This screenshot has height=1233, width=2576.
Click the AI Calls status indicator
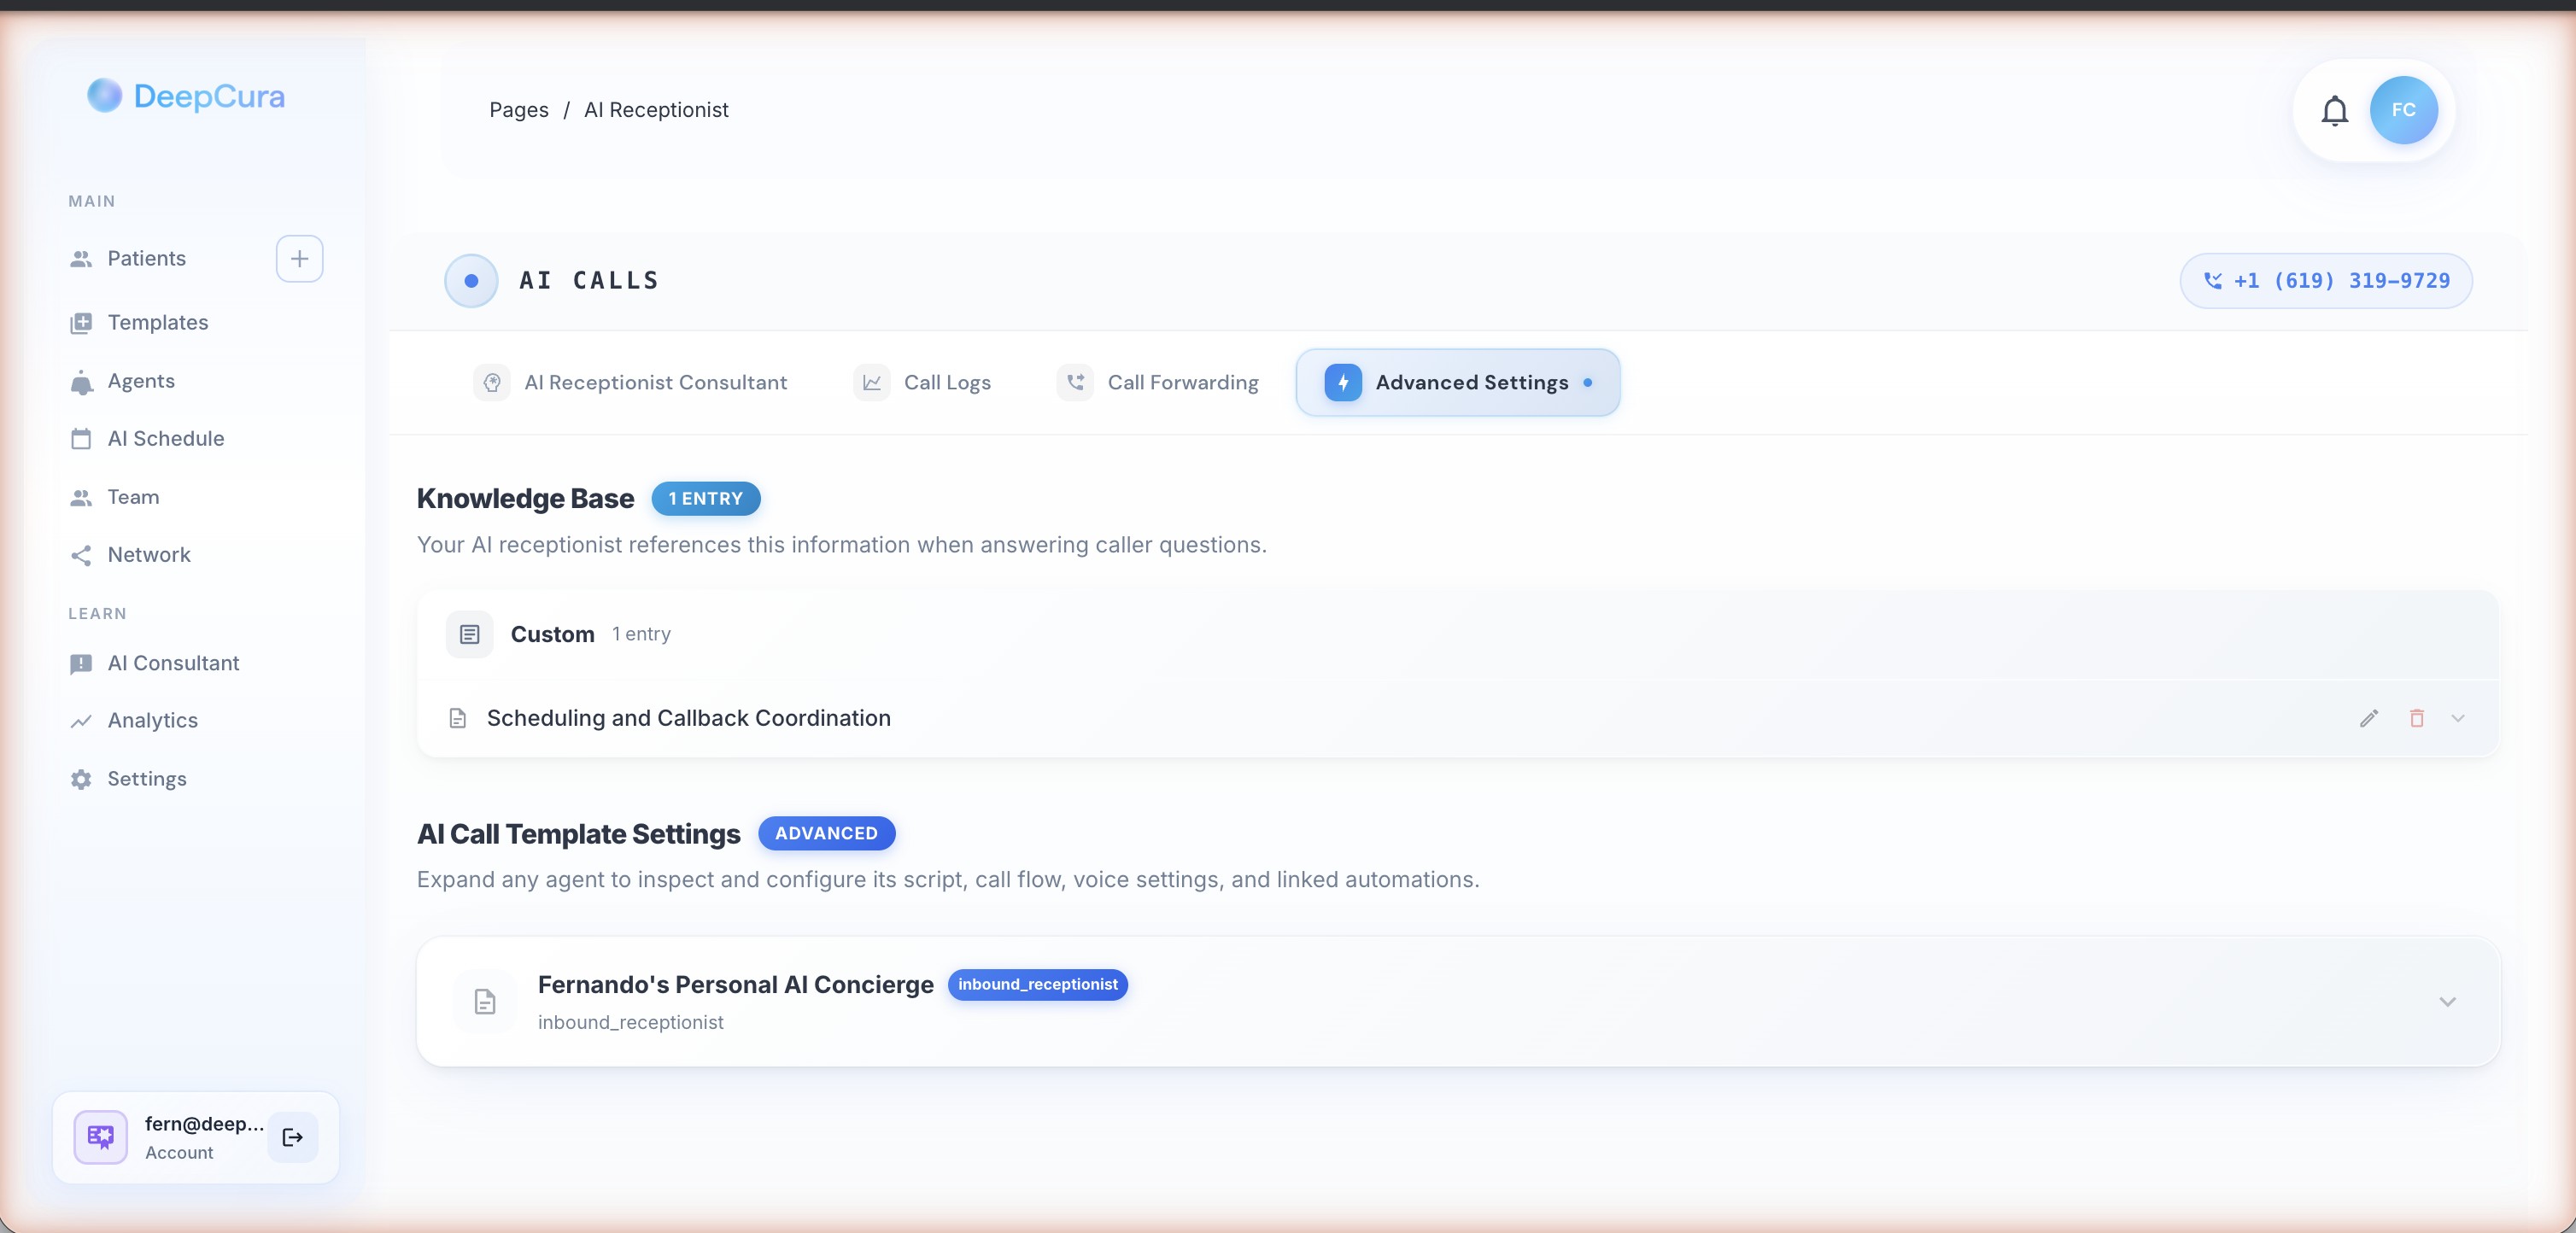[x=471, y=281]
